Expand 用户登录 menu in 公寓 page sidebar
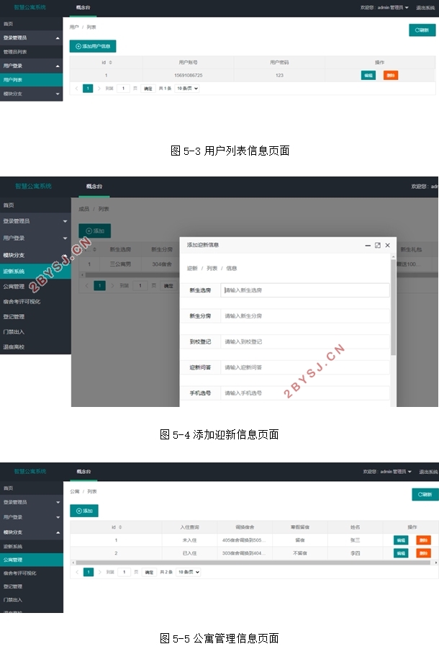This screenshot has width=439, height=649. click(32, 517)
